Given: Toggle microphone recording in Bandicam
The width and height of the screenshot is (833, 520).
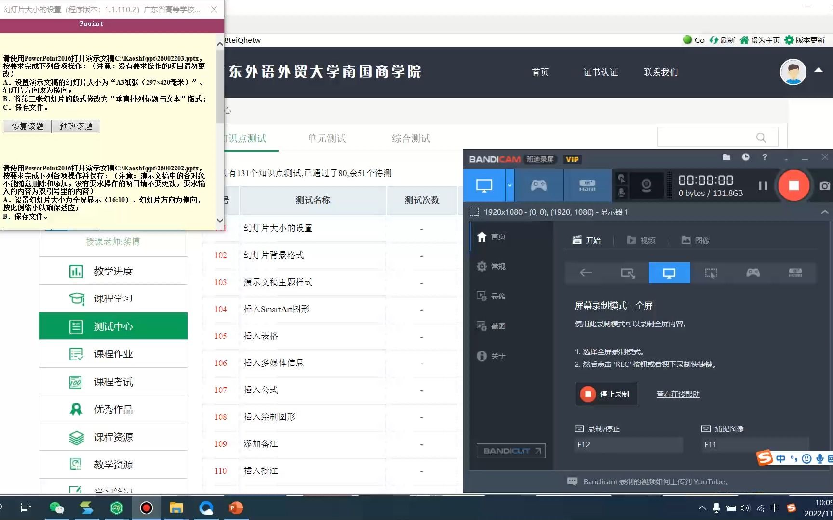Looking at the screenshot, I should tap(622, 193).
